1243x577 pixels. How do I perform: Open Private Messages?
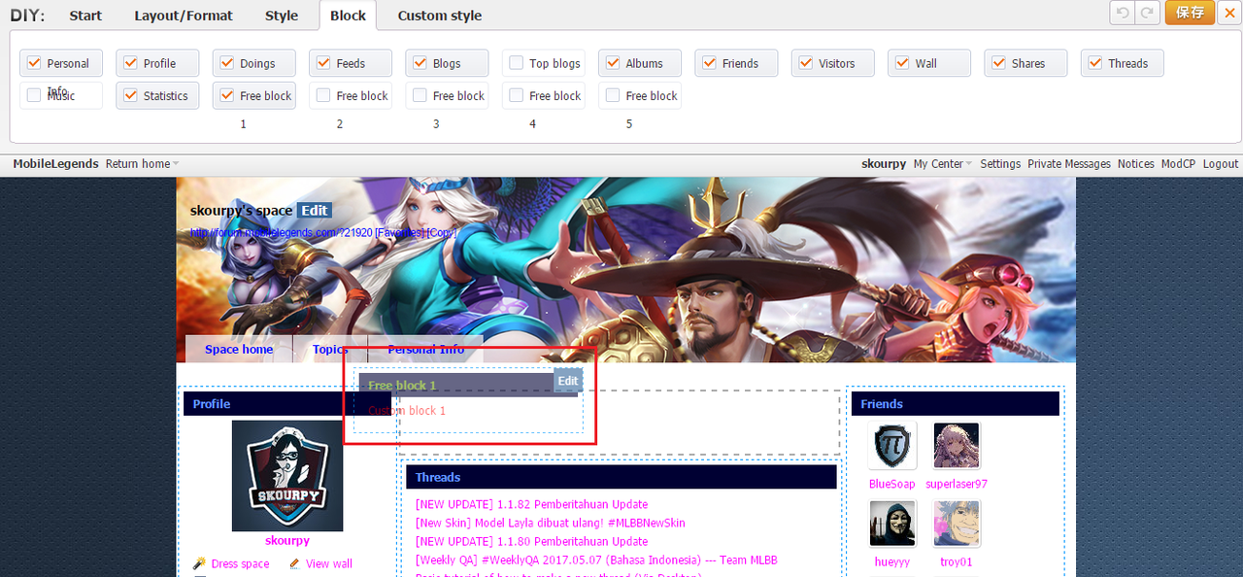pyautogui.click(x=1069, y=164)
